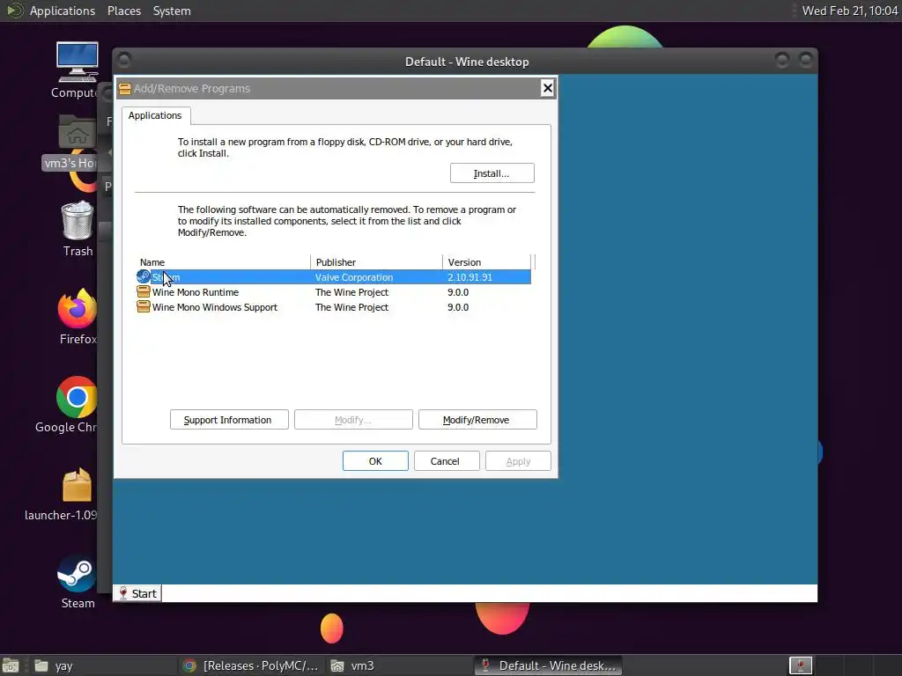Click the grayed Modify... button
This screenshot has height=676, width=902.
pyautogui.click(x=353, y=420)
